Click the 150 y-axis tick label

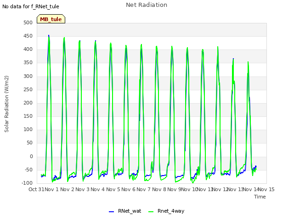[x=28, y=116]
